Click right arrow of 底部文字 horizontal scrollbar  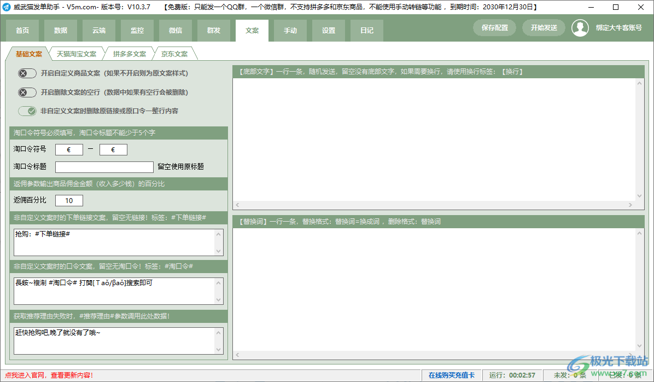point(630,205)
